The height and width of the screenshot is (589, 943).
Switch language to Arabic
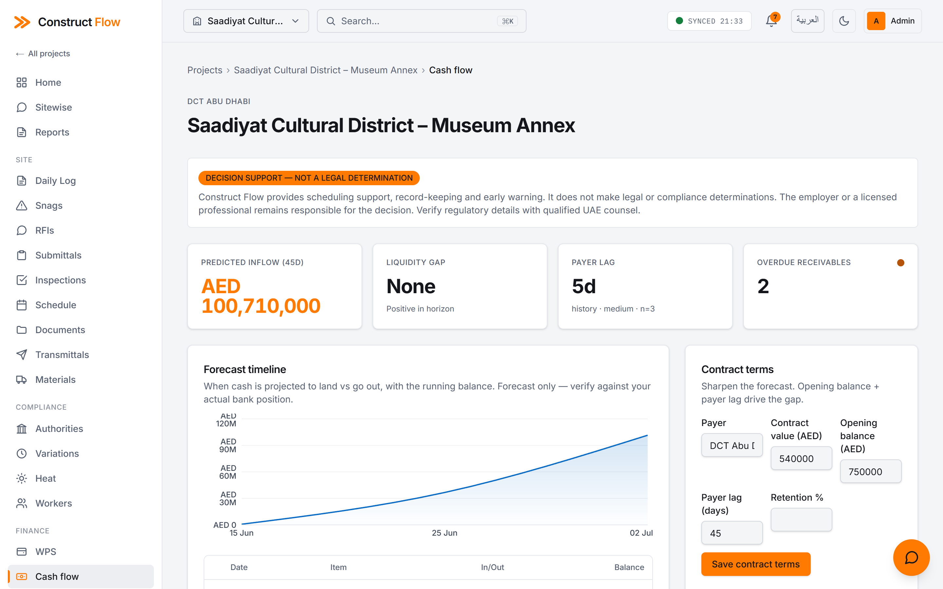(807, 21)
